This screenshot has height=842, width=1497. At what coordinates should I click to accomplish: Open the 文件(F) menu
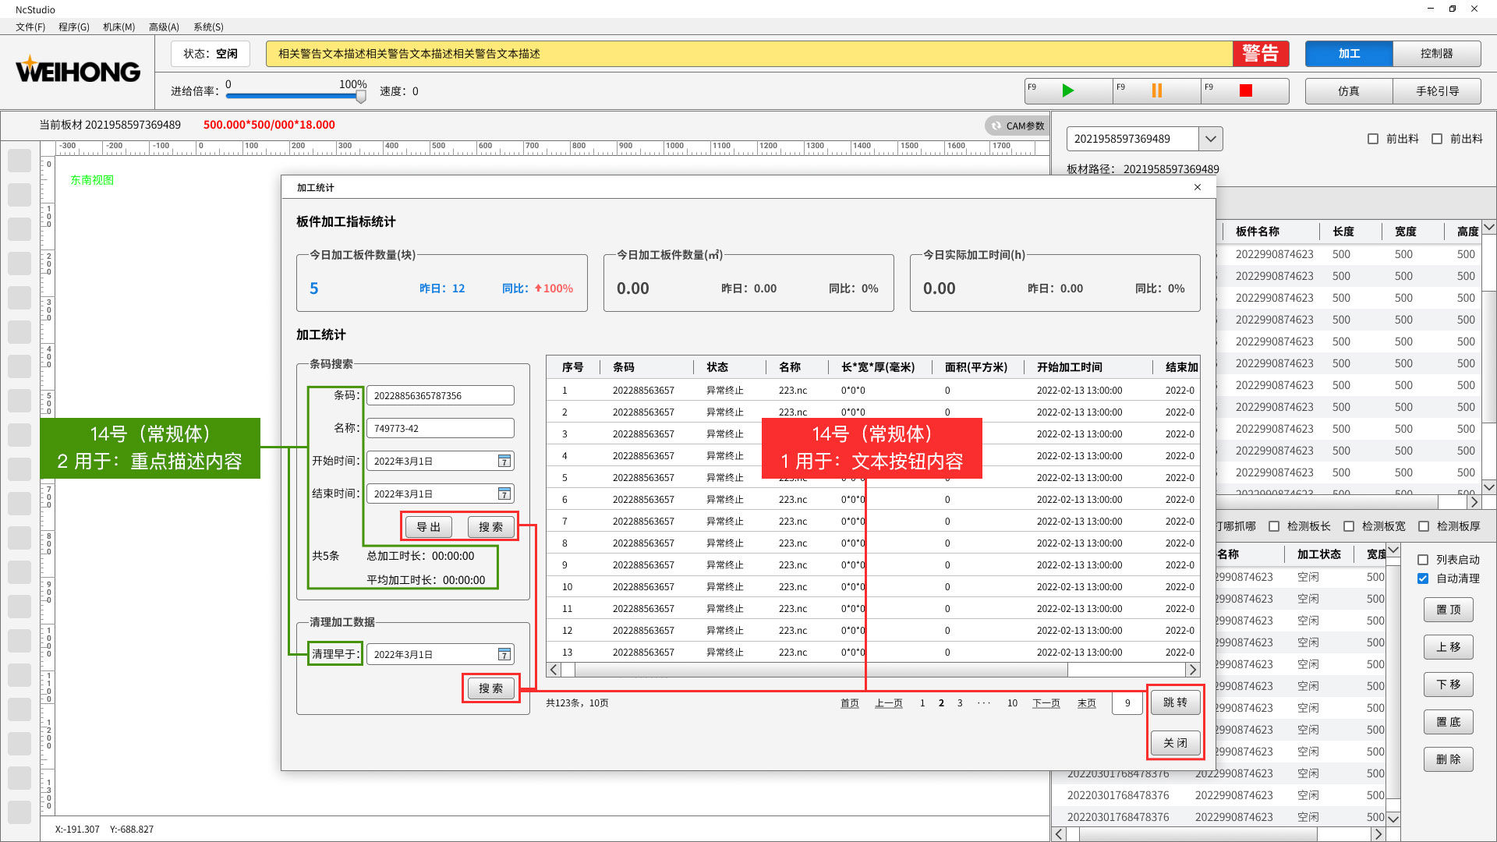coord(30,27)
